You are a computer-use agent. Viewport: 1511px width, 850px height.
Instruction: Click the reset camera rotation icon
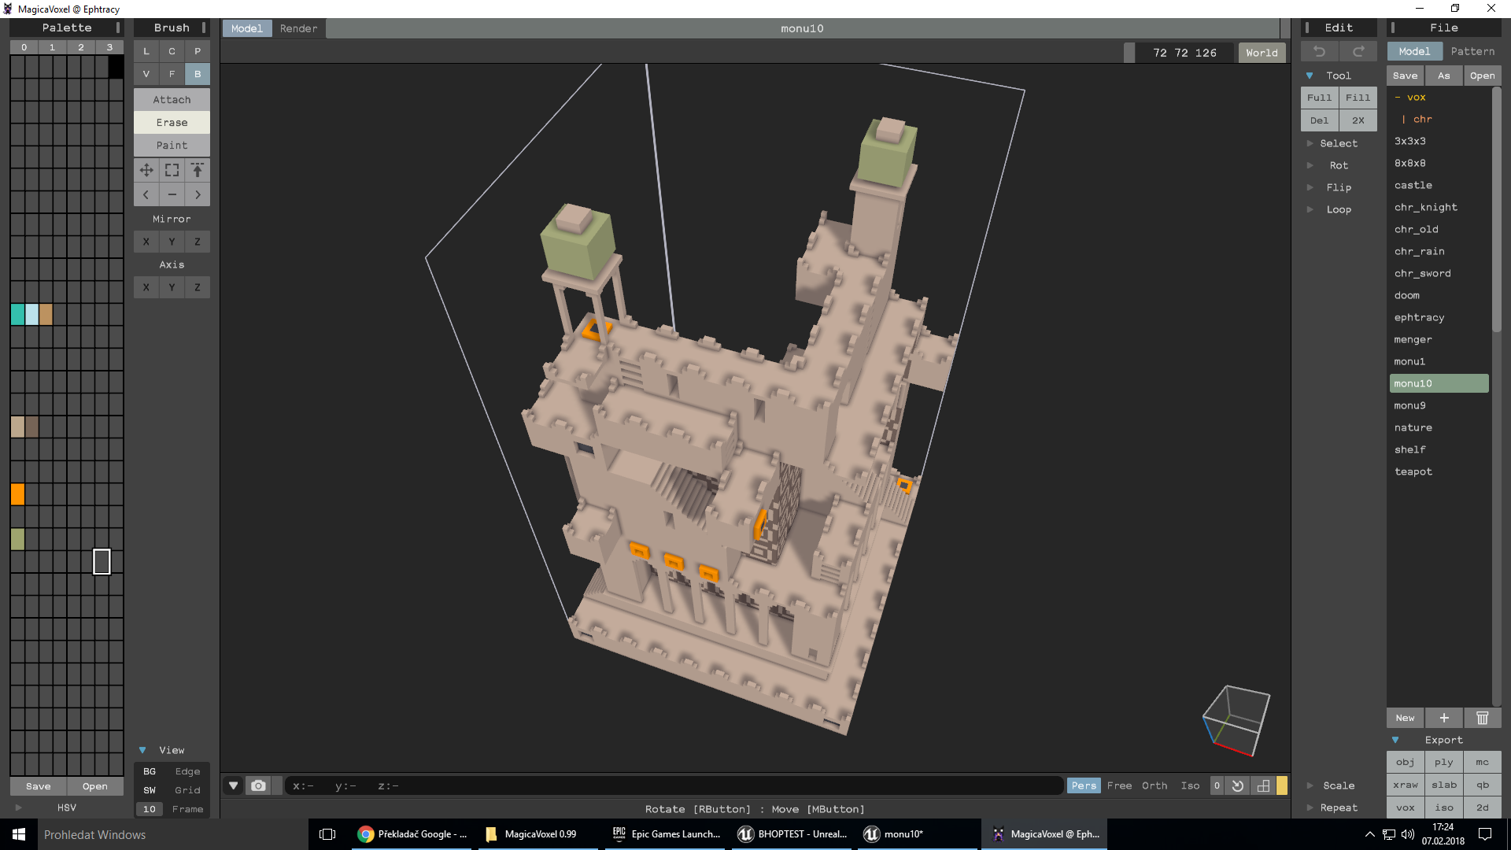pos(1238,785)
